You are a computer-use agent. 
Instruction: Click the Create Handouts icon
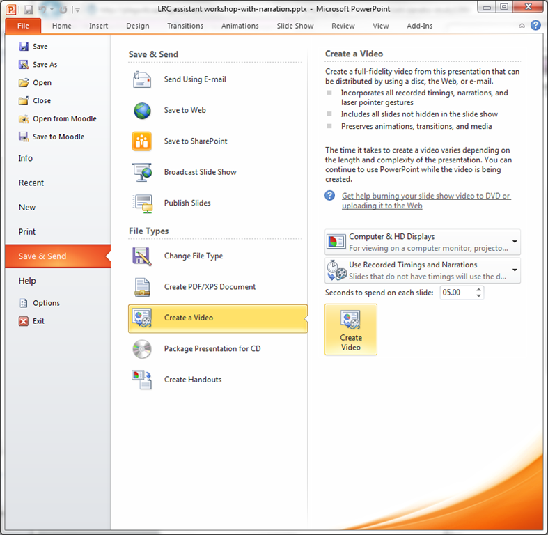pyautogui.click(x=142, y=380)
